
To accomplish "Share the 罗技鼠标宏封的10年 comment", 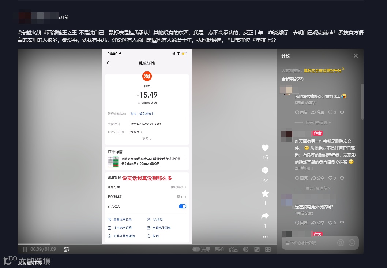I will [x=318, y=112].
